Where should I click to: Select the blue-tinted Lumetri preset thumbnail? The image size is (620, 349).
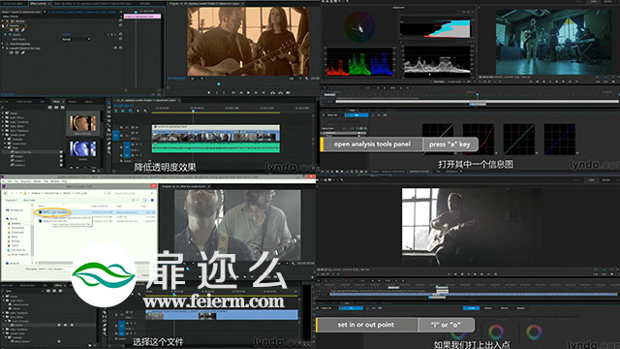point(83,149)
